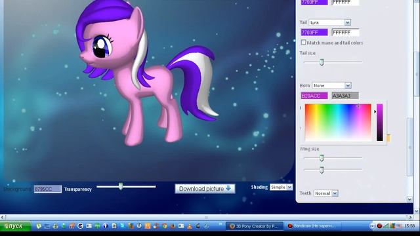Click the Wing size slider handle
The height and width of the screenshot is (236, 420).
tap(322, 158)
